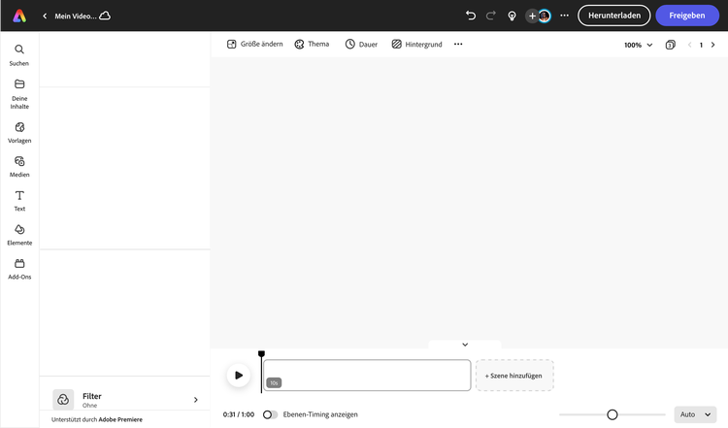
Task: Share the project with Freigeben
Action: coord(687,16)
